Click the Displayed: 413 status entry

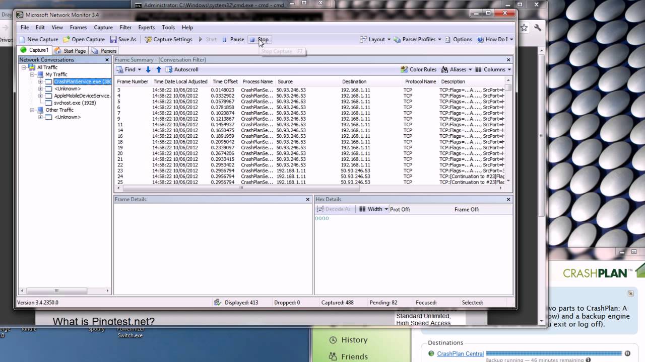click(x=241, y=303)
